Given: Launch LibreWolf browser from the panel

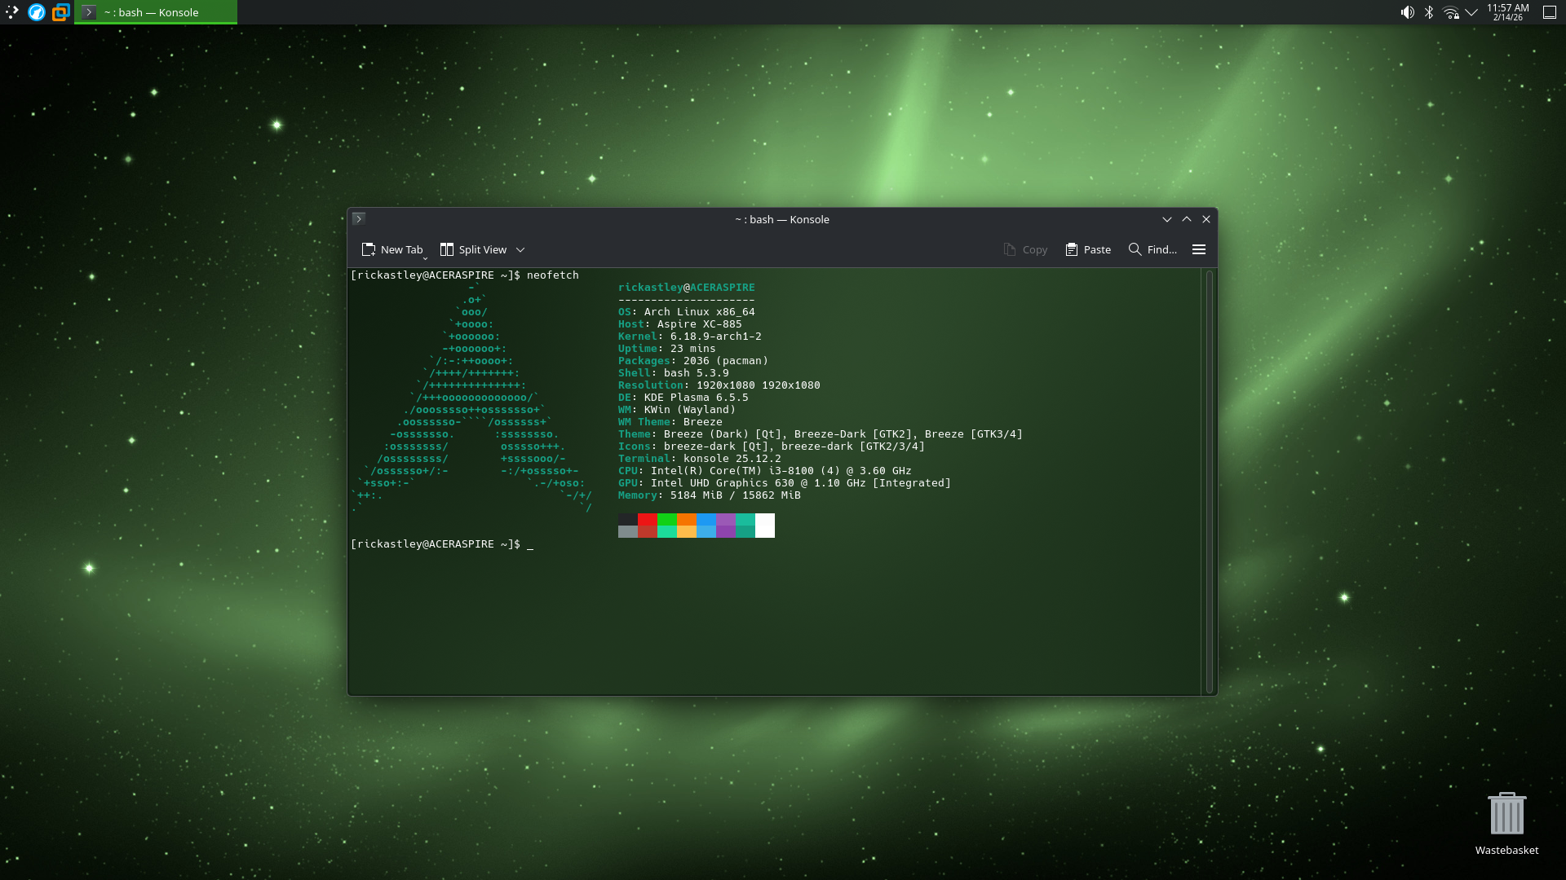Looking at the screenshot, I should click(x=37, y=12).
